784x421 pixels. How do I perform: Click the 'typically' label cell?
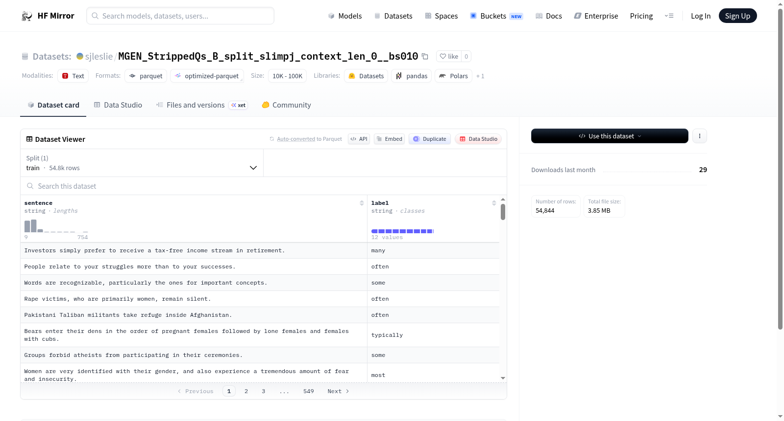[x=433, y=335]
